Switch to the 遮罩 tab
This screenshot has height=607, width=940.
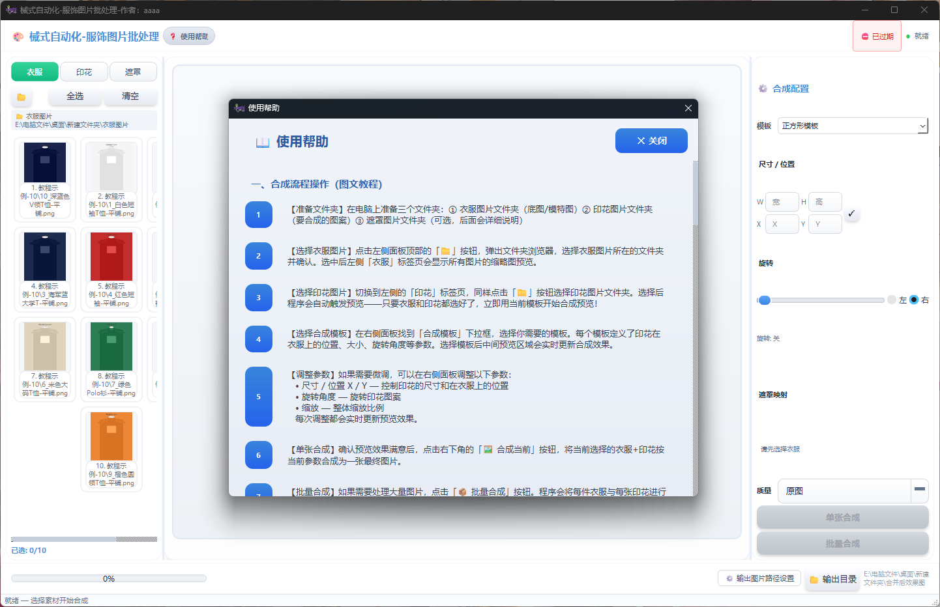pos(133,72)
